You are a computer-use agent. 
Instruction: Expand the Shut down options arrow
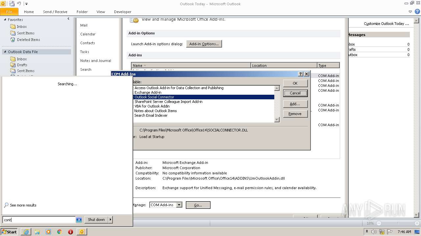111,220
